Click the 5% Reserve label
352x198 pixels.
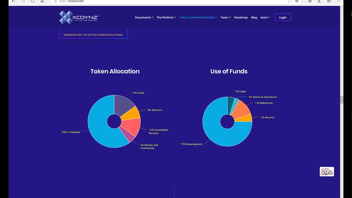(x=268, y=117)
